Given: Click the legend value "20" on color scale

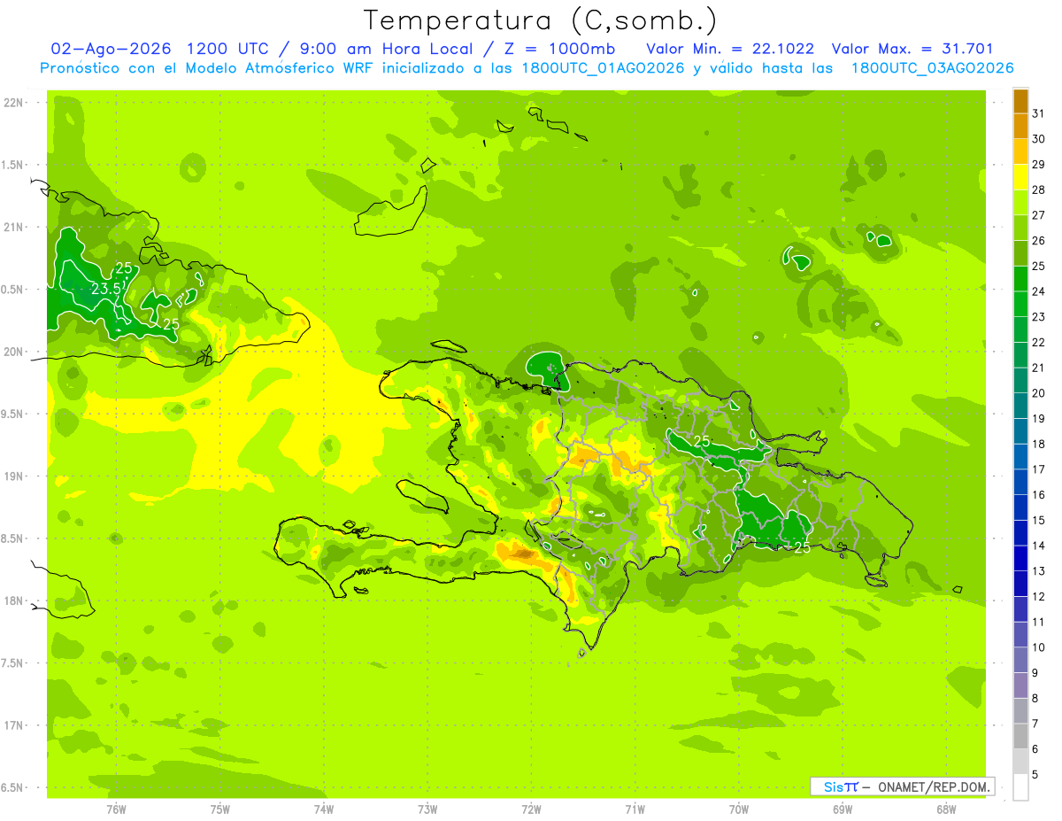Looking at the screenshot, I should pos(1039,393).
